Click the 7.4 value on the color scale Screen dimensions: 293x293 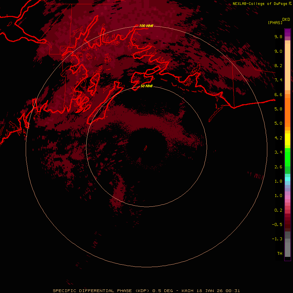tap(278, 80)
